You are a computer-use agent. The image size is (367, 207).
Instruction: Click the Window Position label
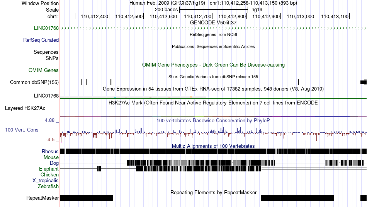pos(40,3)
